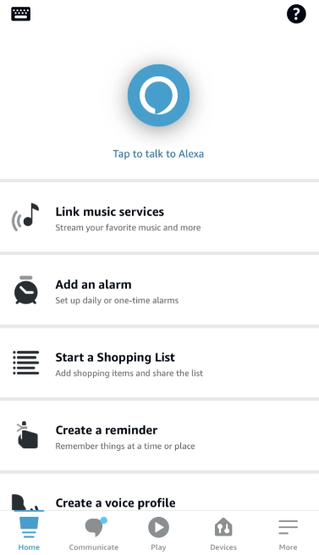Screen dimensions: 319x555
Task: Click the music note icon
Action: pos(25,217)
